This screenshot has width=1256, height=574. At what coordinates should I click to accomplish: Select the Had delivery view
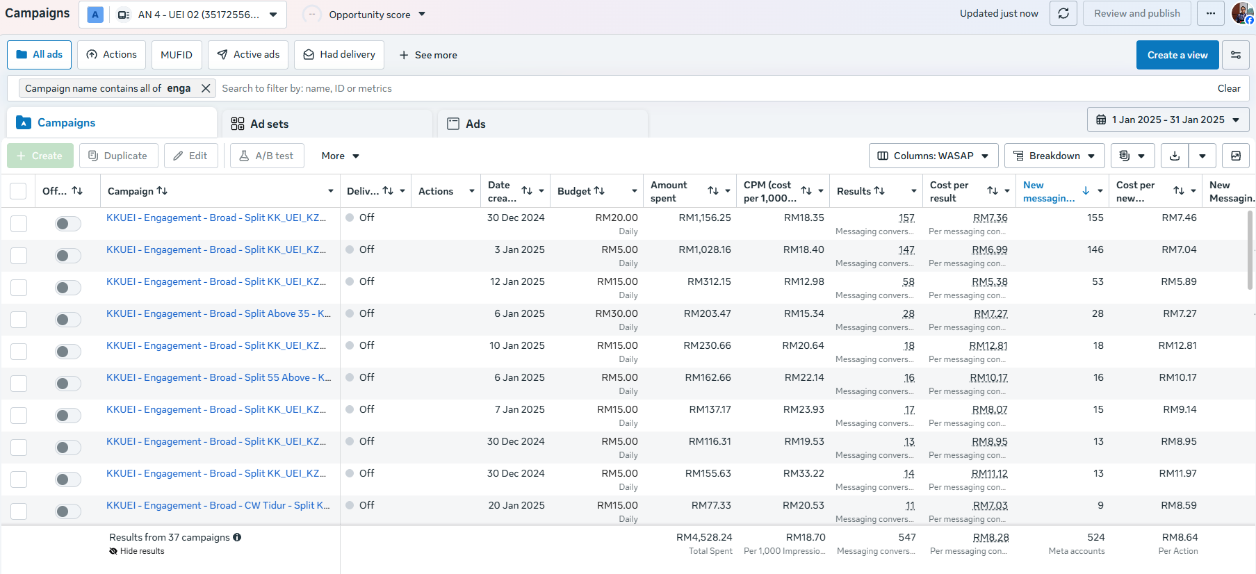(x=339, y=55)
